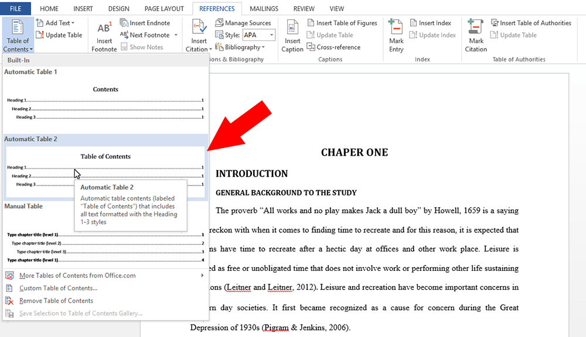Insert a footnote
Image resolution: width=586 pixels, height=337 pixels.
point(104,35)
